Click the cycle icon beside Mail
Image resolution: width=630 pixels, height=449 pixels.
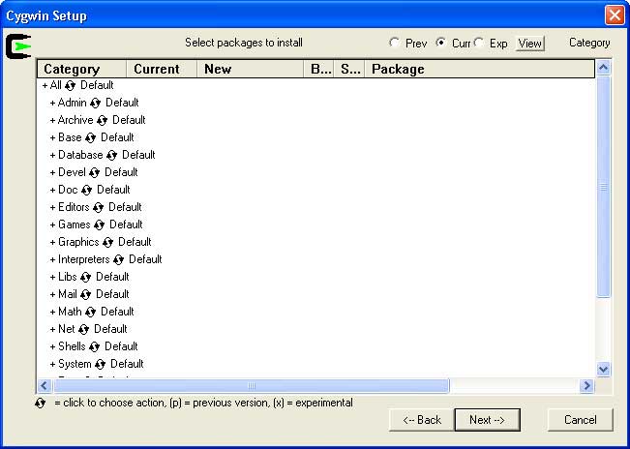[x=85, y=294]
